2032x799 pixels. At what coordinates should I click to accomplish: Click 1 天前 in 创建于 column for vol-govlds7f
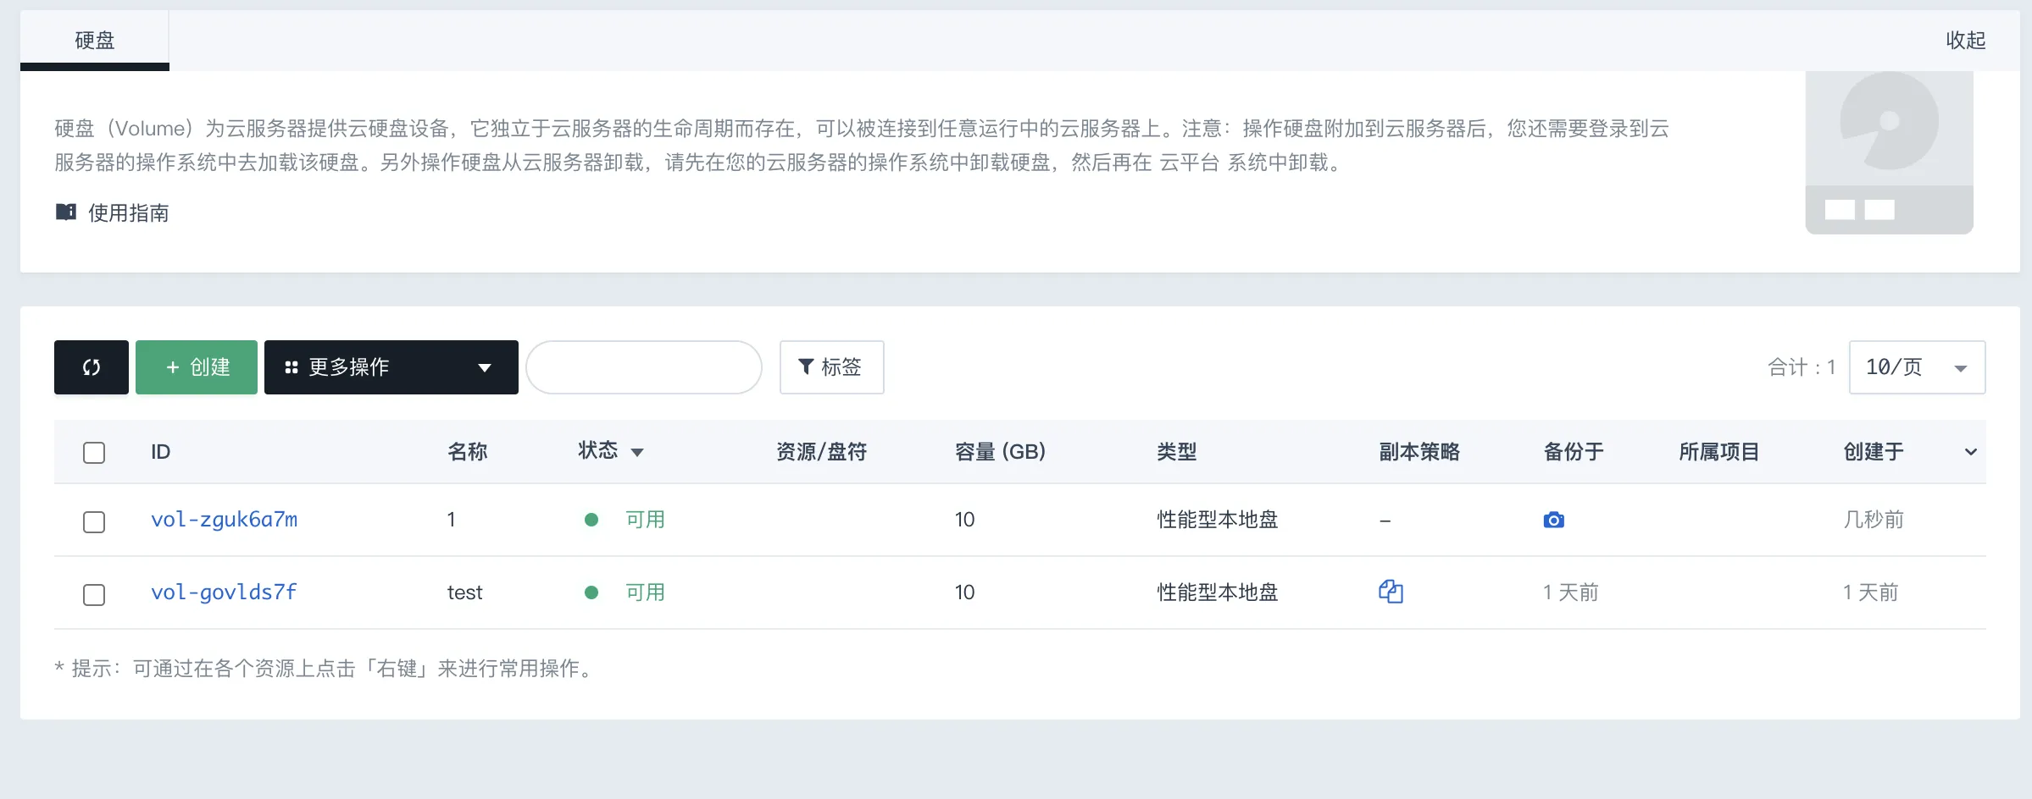(x=1871, y=592)
